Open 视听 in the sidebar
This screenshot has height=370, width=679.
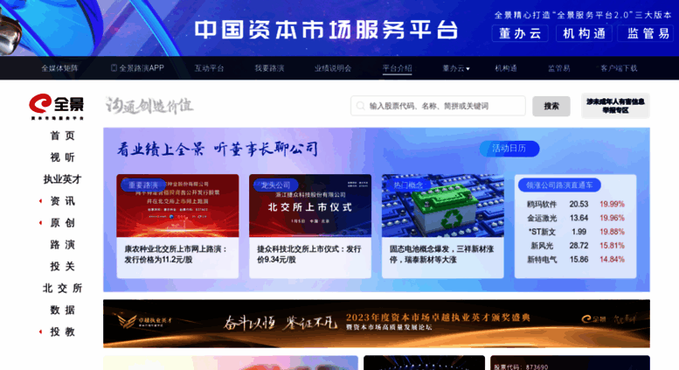pos(62,157)
